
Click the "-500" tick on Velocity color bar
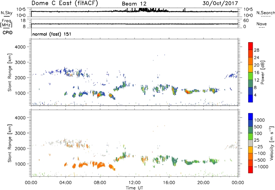click(260, 160)
